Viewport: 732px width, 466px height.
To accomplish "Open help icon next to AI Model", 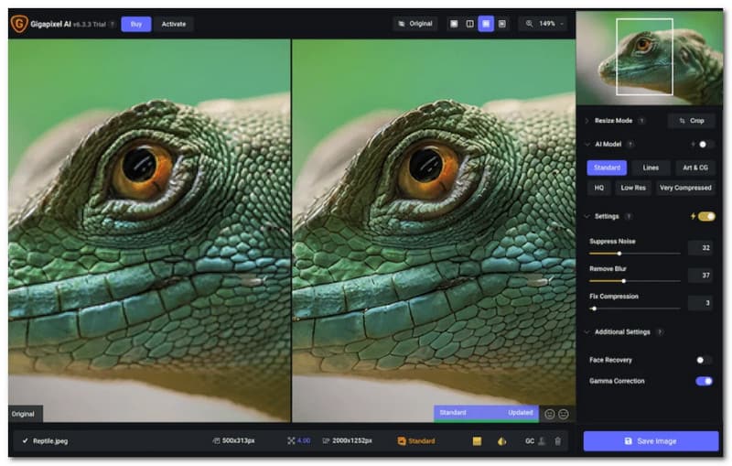I will [x=630, y=145].
